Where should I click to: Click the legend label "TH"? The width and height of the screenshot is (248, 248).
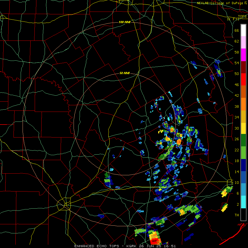coord(237,215)
